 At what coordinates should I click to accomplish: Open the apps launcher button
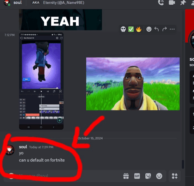point(175,176)
